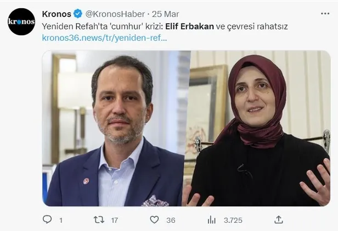Image resolution: width=338 pixels, height=231 pixels.
Task: Open view analytics bar chart icon
Action: pyautogui.click(x=211, y=220)
